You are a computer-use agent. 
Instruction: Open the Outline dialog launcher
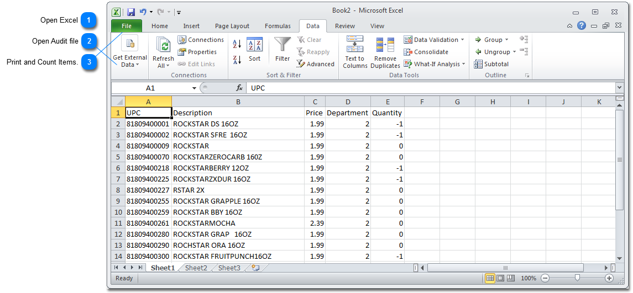pyautogui.click(x=526, y=76)
